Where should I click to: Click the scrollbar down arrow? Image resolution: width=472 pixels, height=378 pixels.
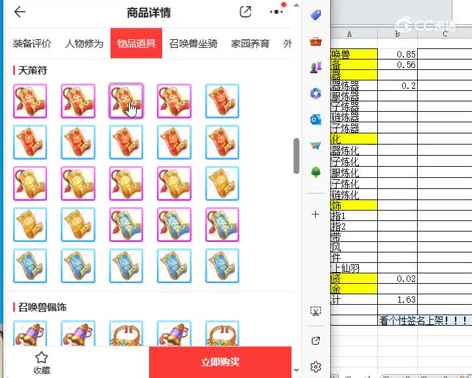(x=296, y=370)
